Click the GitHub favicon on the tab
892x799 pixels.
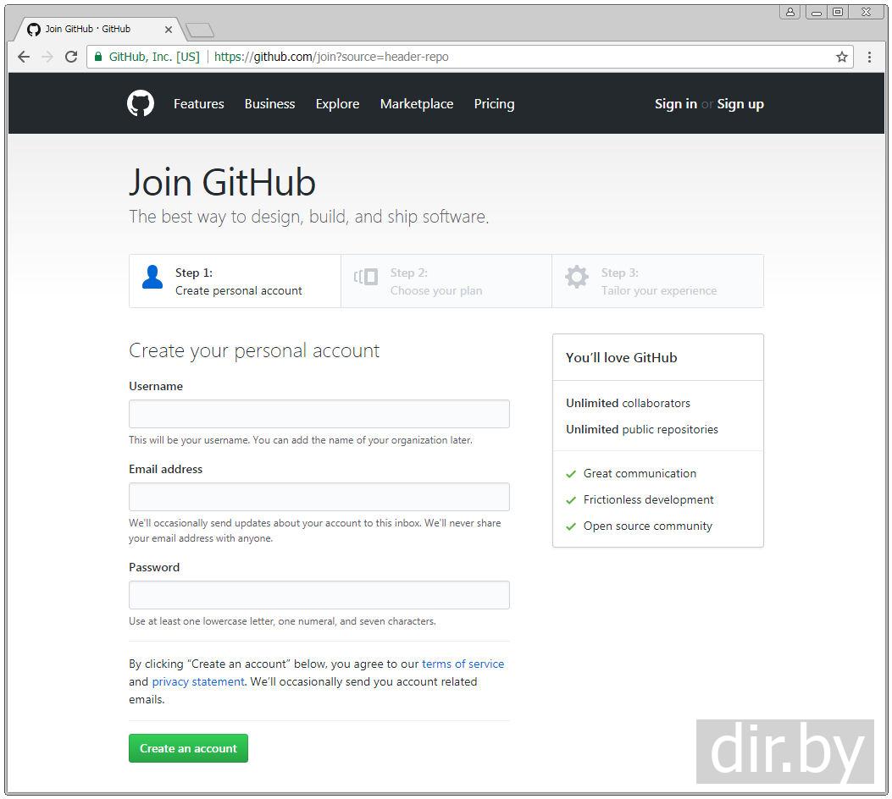(34, 30)
